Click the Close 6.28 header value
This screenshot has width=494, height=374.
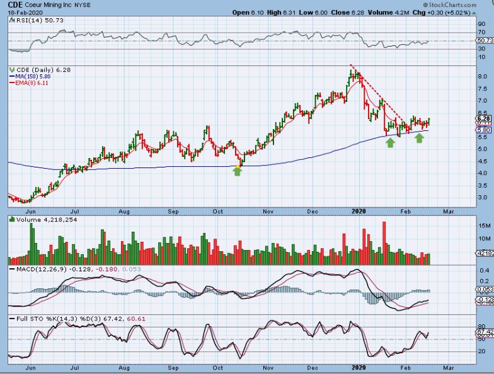click(x=348, y=13)
